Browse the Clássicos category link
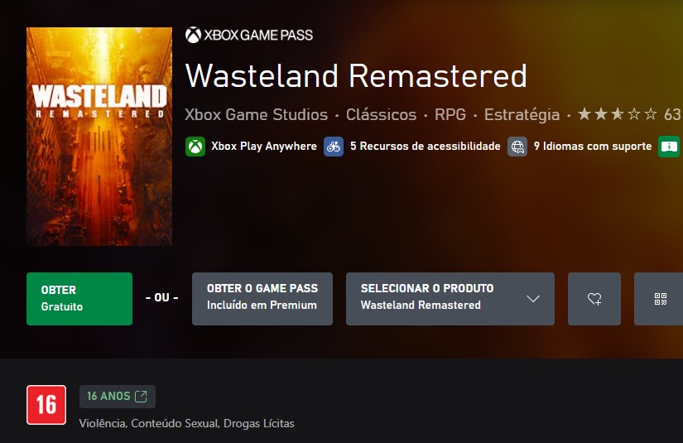683x443 pixels. (x=381, y=114)
